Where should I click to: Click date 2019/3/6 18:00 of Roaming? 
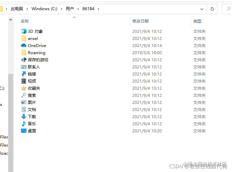click(x=147, y=53)
